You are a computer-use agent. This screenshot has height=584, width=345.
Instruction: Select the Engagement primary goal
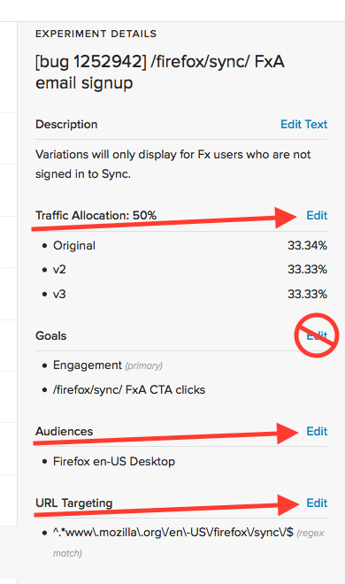pyautogui.click(x=108, y=365)
